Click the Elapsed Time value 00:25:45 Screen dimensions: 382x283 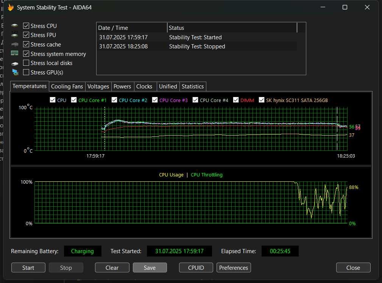coord(280,251)
